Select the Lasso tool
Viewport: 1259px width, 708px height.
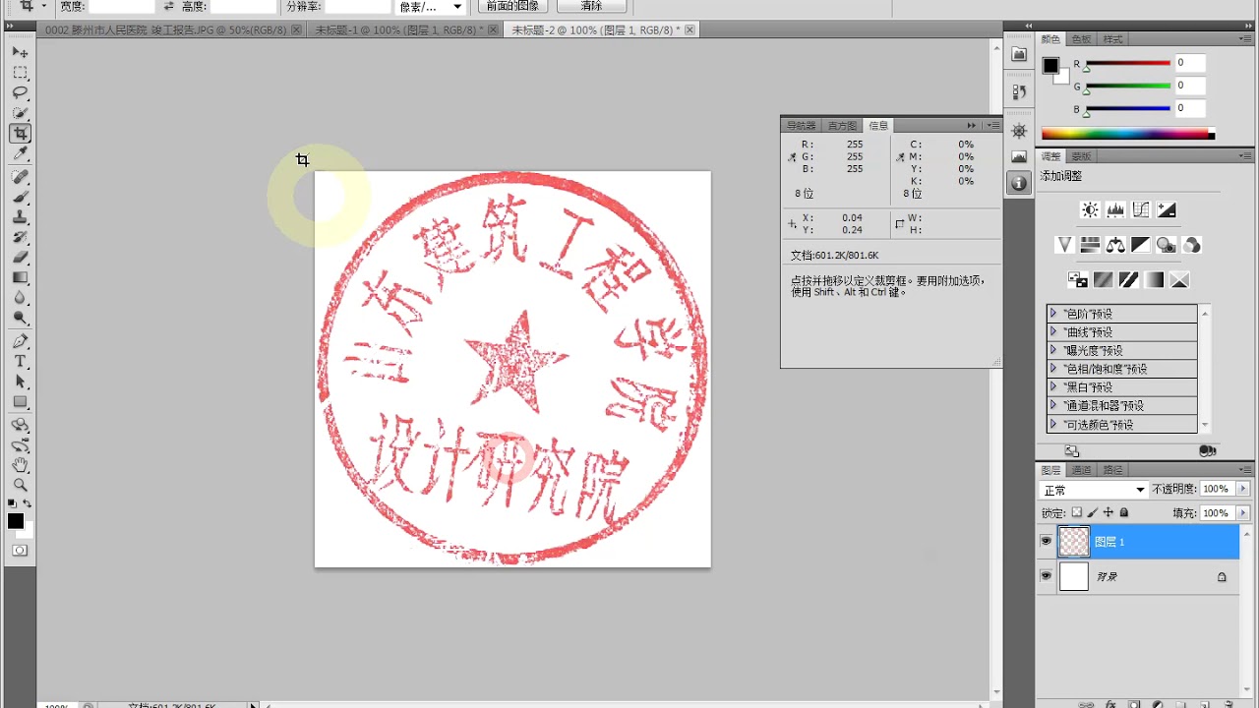(20, 92)
